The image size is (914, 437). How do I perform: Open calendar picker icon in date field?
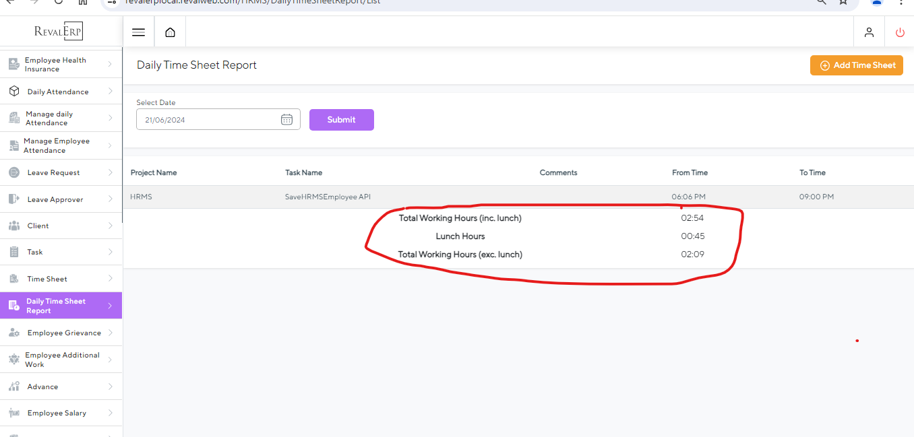tap(286, 120)
